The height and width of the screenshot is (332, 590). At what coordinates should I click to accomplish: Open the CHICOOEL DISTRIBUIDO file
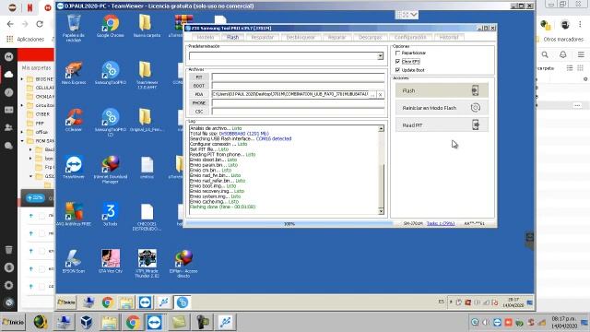coord(147,218)
